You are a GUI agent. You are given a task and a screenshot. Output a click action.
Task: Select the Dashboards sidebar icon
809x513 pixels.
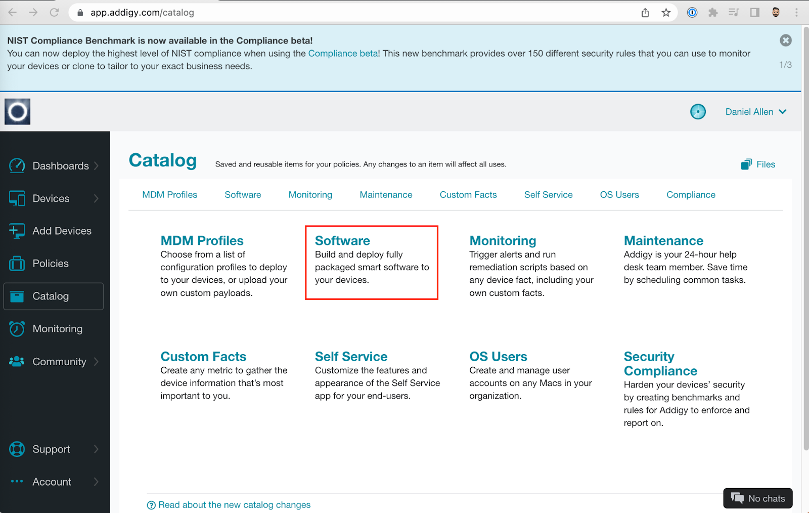point(17,165)
